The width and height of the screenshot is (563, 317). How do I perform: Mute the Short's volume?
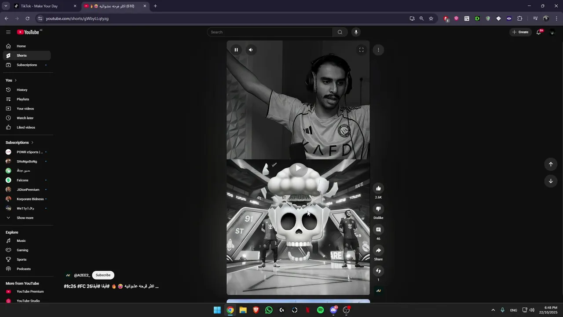point(251,50)
